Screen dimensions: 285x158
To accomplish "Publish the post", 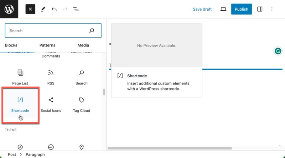I will click(x=242, y=9).
